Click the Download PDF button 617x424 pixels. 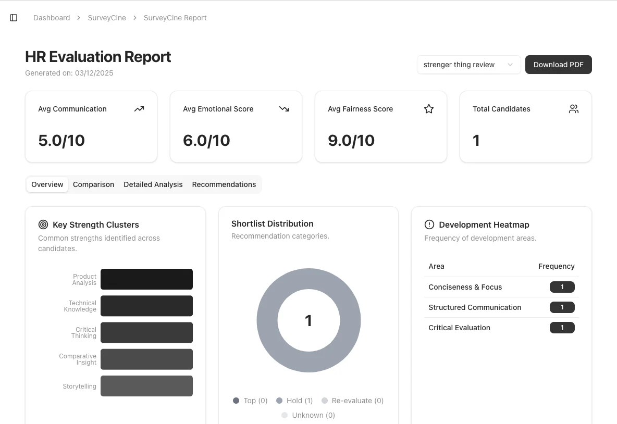pyautogui.click(x=558, y=65)
